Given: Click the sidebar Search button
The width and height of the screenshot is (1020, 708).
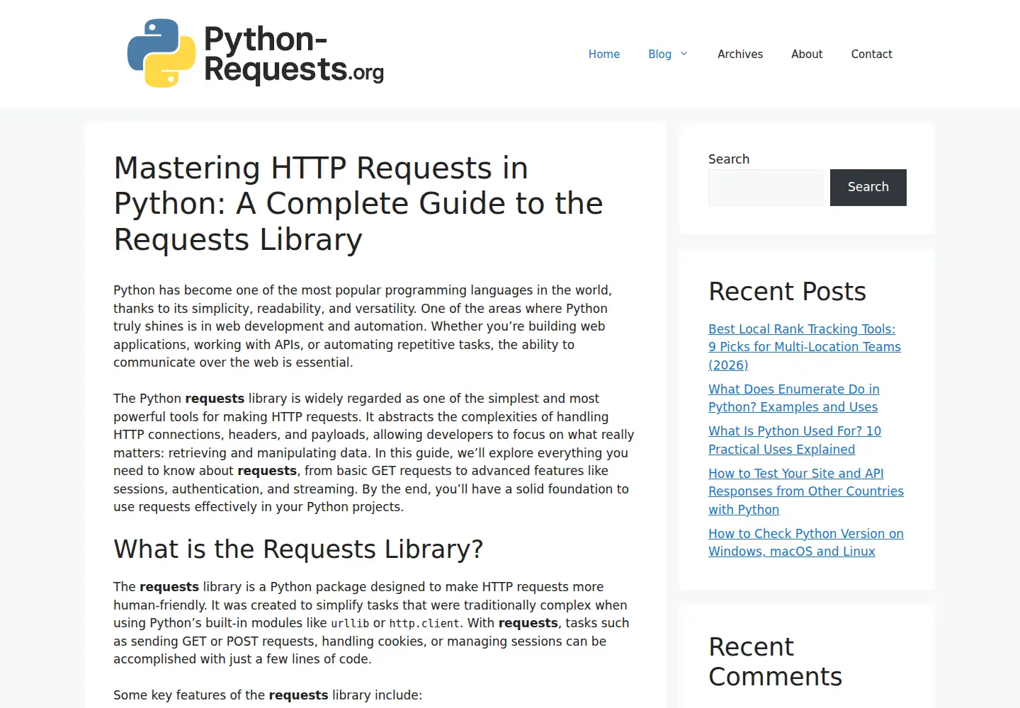Looking at the screenshot, I should click(868, 188).
